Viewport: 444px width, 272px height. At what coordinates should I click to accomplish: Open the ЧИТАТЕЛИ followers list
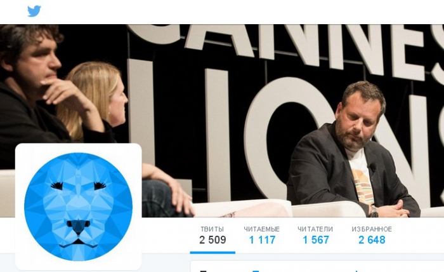[315, 235]
